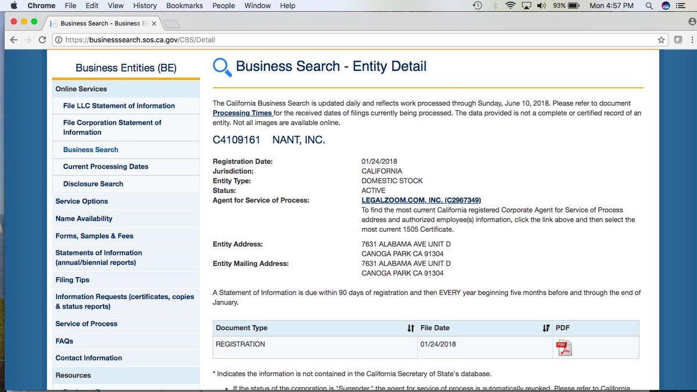Open the People menu
Screen dimensions: 697x392
point(224,6)
